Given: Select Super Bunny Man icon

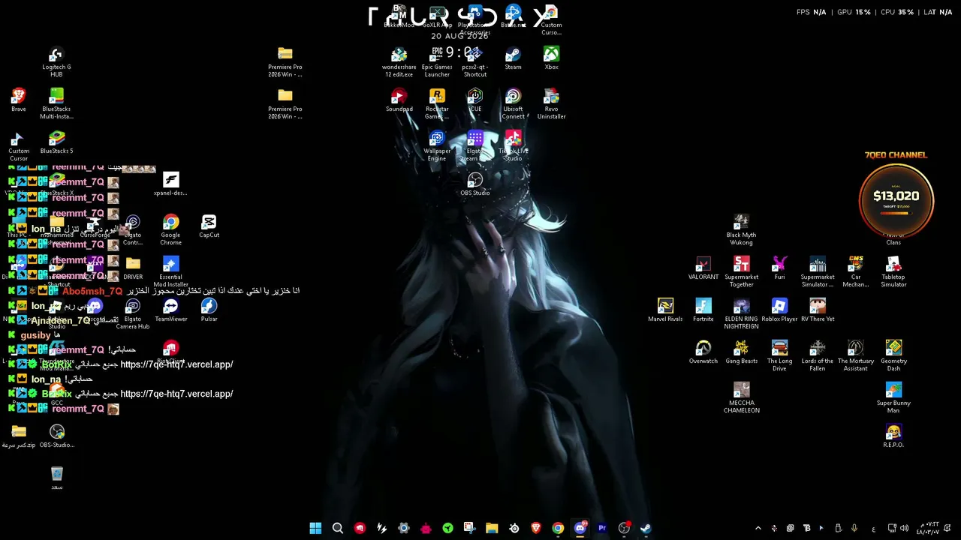Looking at the screenshot, I should tap(893, 397).
